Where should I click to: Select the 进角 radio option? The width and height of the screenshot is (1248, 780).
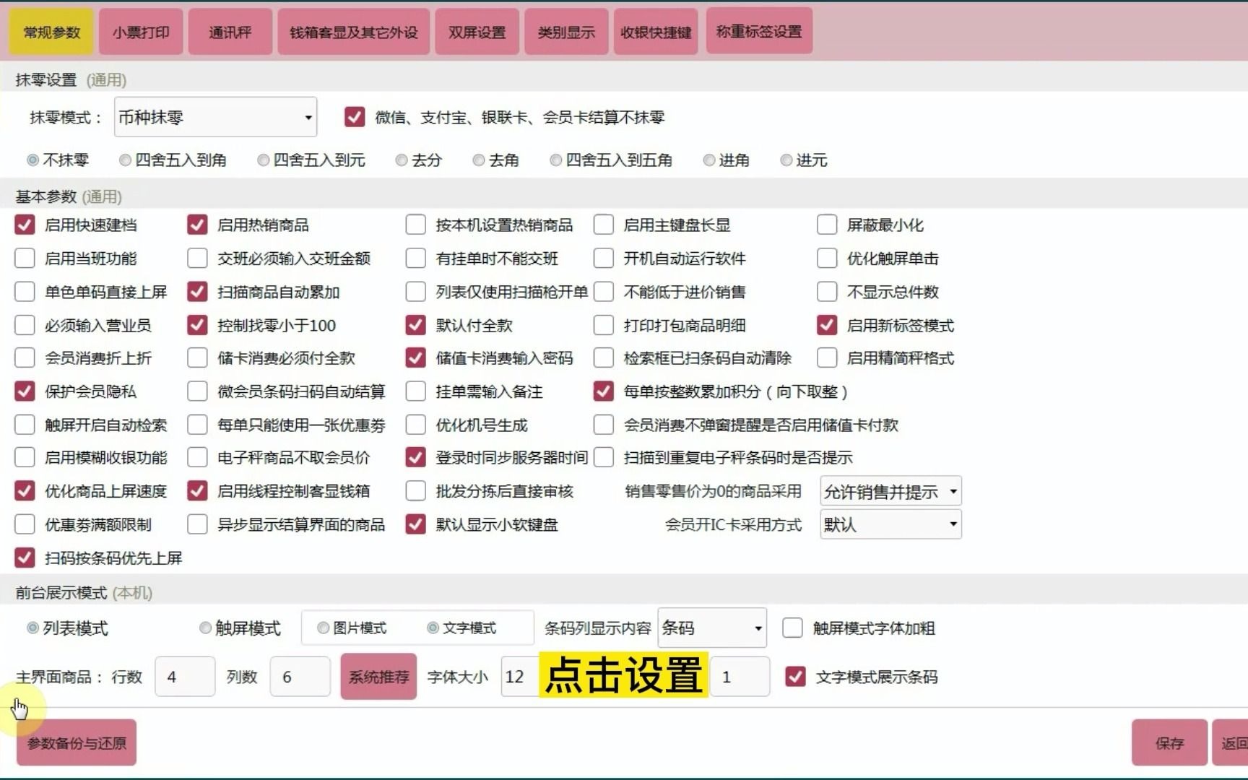click(709, 160)
